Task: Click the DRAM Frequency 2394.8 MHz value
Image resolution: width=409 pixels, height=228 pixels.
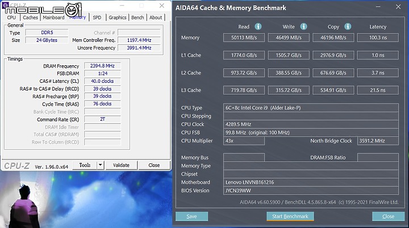Action: tap(102, 66)
